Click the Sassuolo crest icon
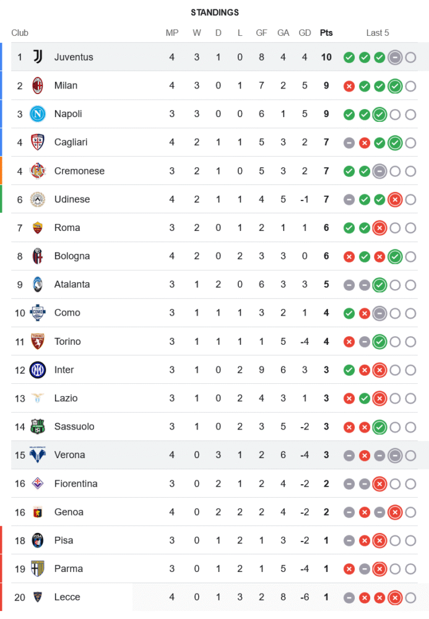The width and height of the screenshot is (429, 619). click(x=38, y=427)
